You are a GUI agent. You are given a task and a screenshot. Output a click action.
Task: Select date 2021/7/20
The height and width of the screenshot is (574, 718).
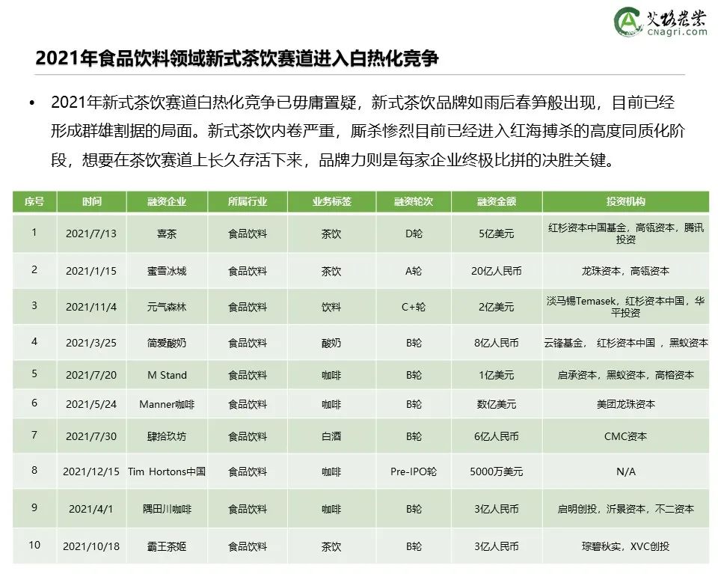(91, 375)
